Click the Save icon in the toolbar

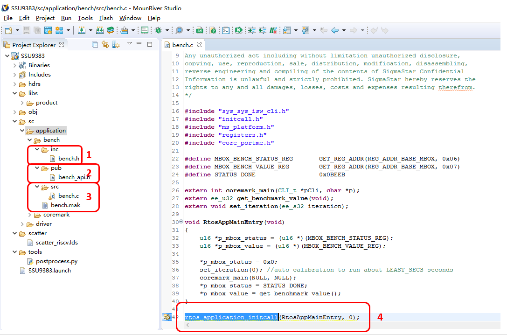tap(26, 30)
